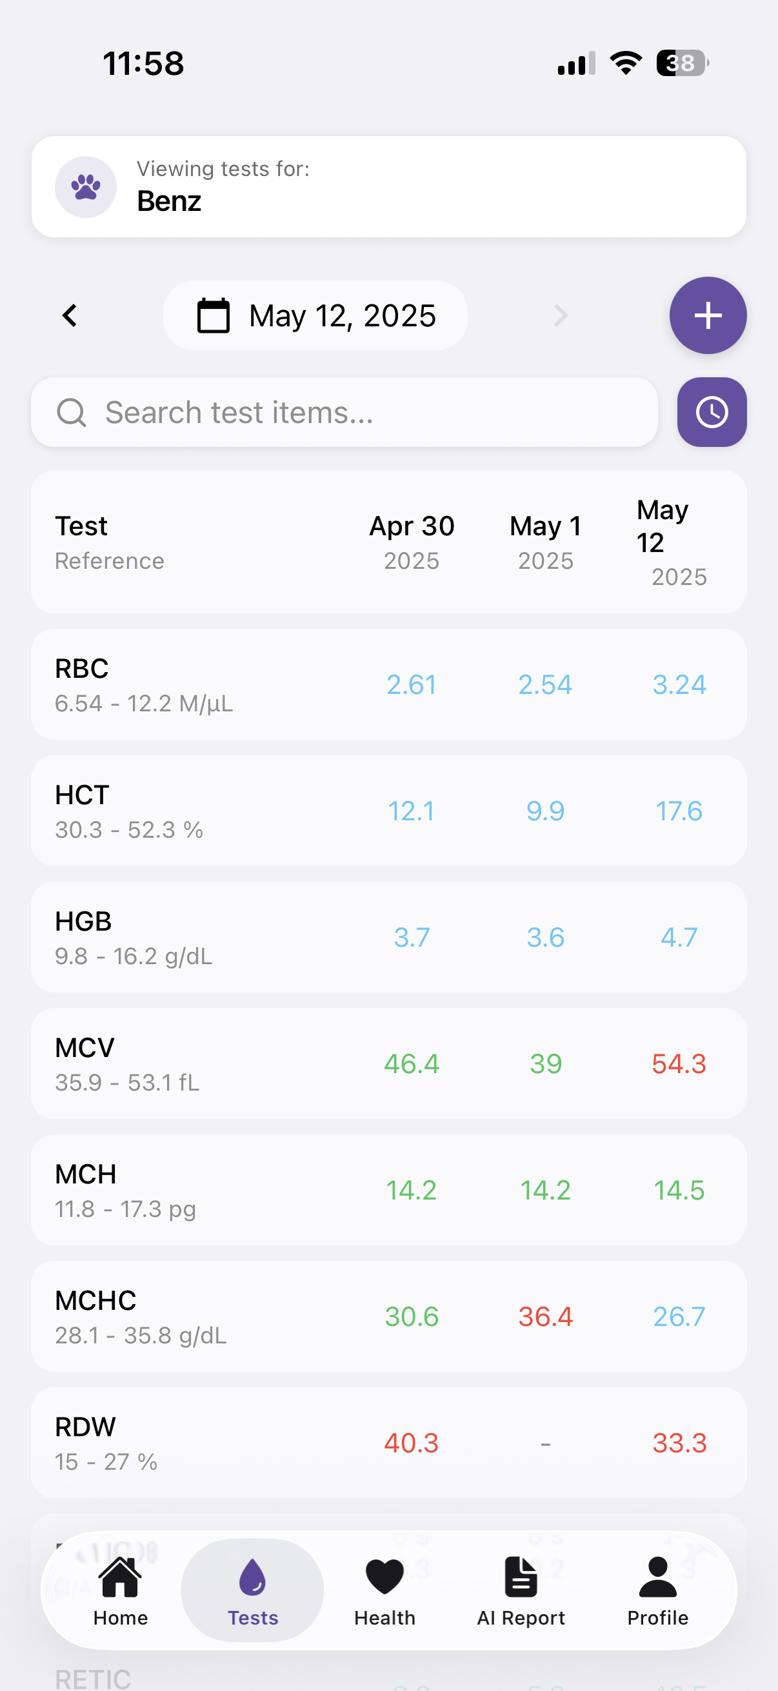The image size is (778, 1691).
Task: Go to next test date arrow
Action: [560, 316]
